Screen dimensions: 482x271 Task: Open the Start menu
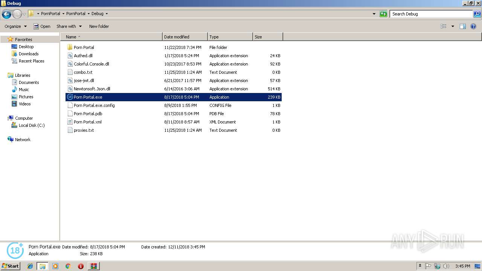pyautogui.click(x=10, y=266)
